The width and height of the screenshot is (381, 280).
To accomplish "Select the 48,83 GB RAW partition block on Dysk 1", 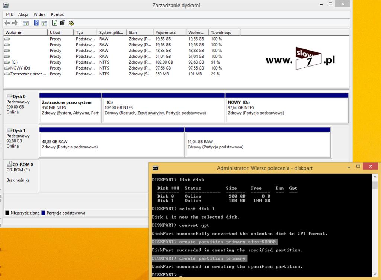I will point(112,142).
